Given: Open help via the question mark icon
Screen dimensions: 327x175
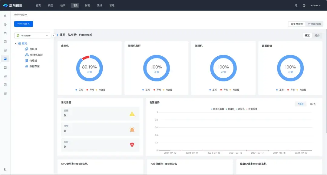Looking at the screenshot, I should (304, 5).
